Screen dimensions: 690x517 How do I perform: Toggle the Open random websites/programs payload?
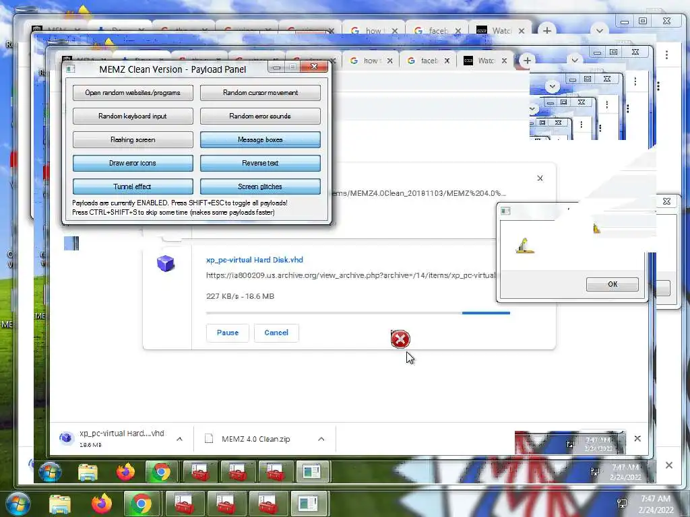(x=133, y=93)
